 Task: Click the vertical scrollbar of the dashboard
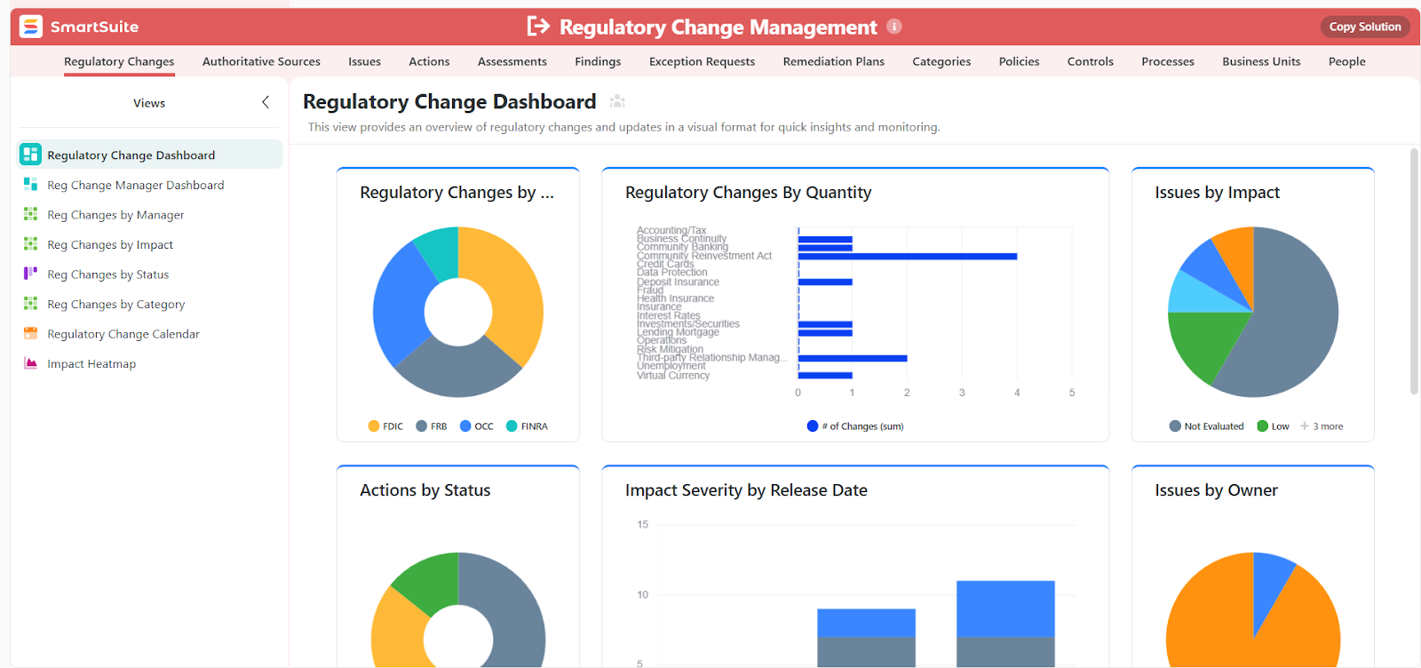[x=1415, y=271]
